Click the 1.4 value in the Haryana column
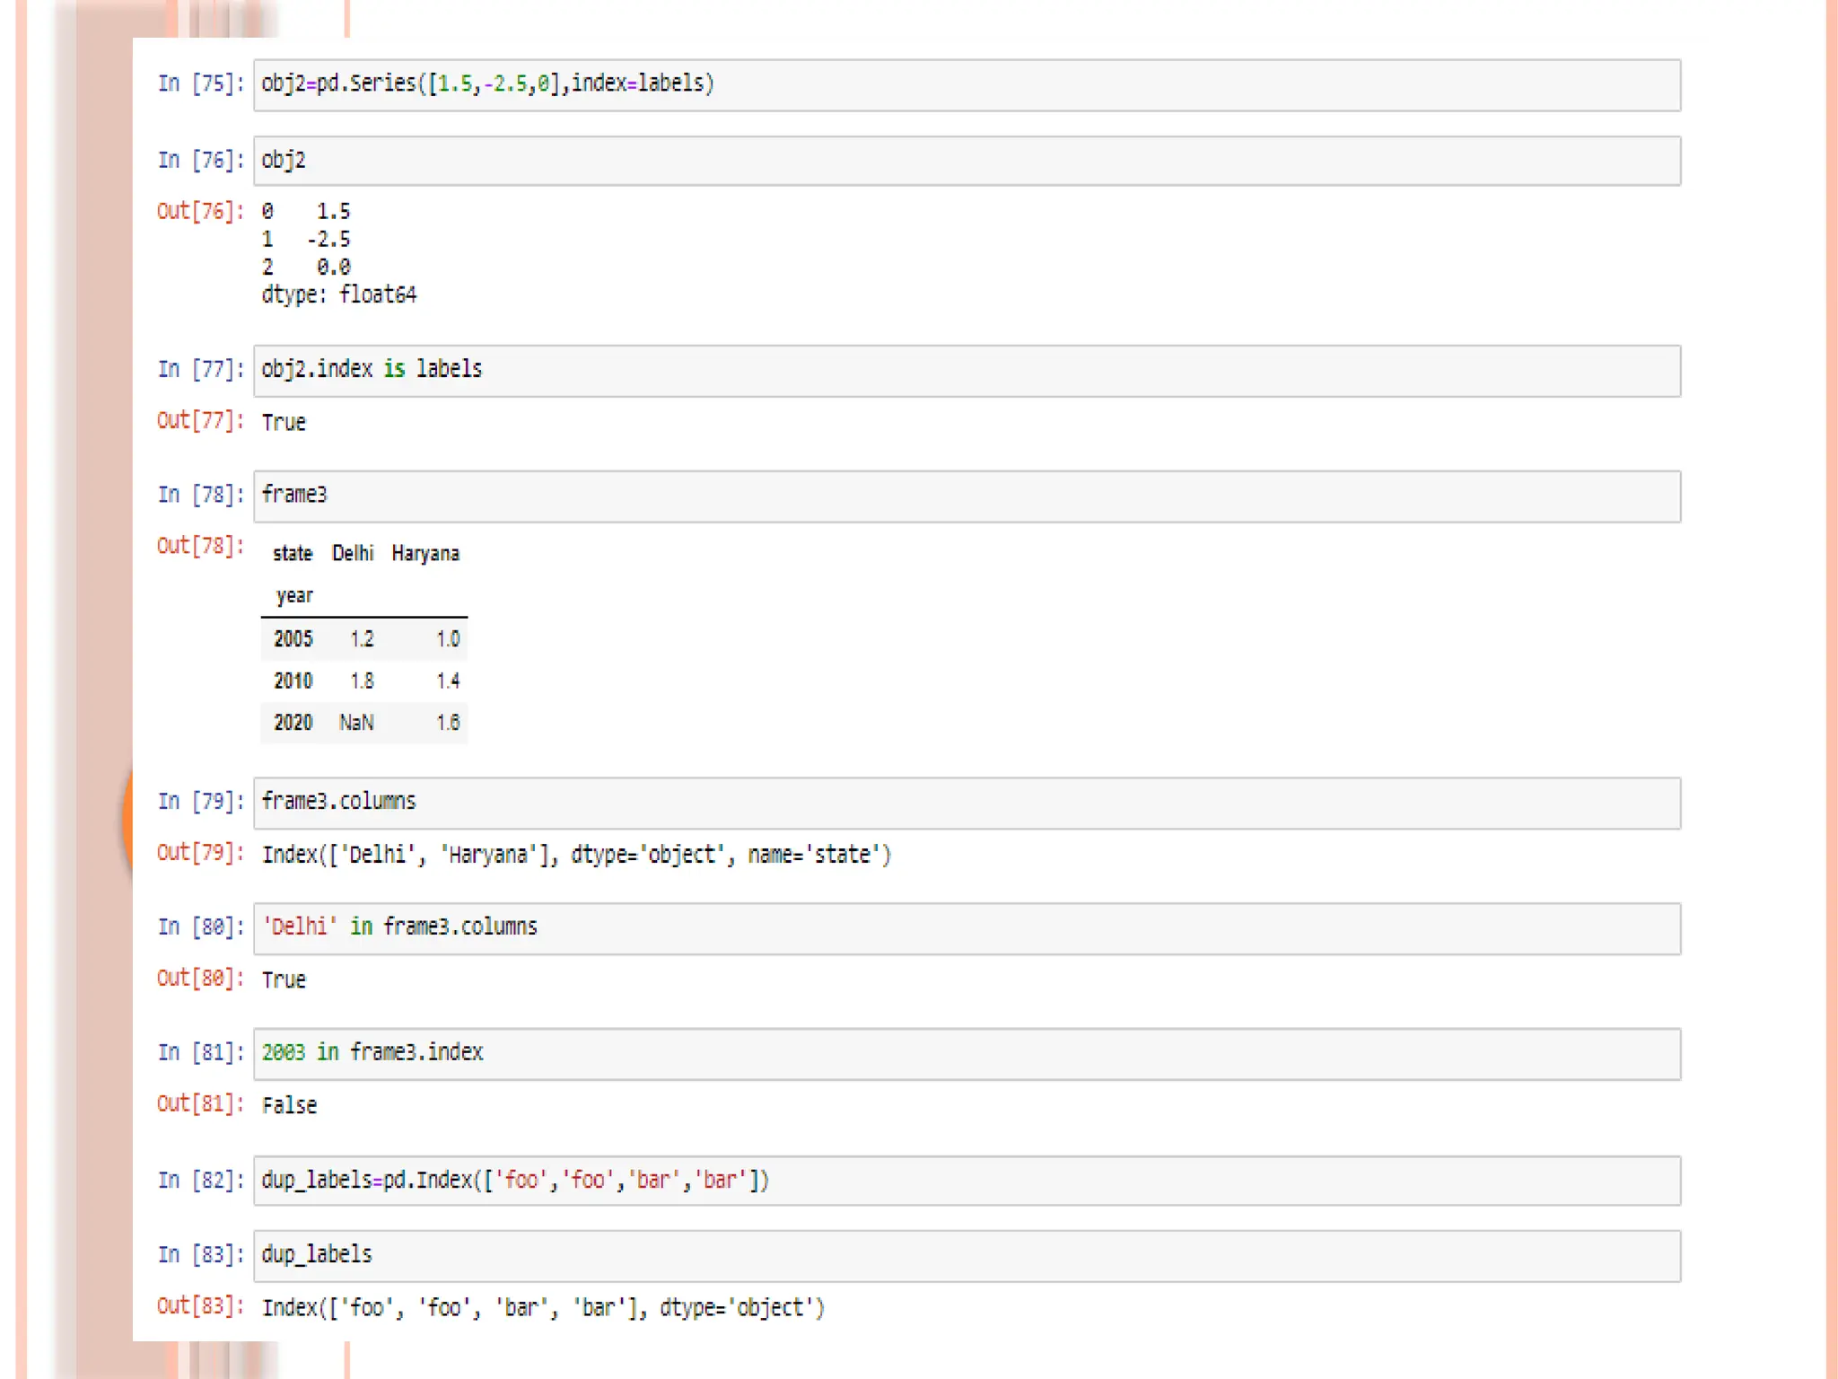This screenshot has height=1379, width=1838. pyautogui.click(x=448, y=681)
